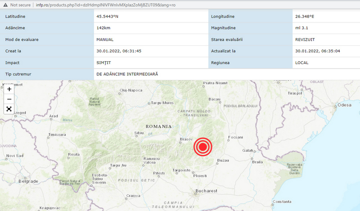Click the Not secure warning icon
Screen dimensions: 360x211
[x=4, y=4]
